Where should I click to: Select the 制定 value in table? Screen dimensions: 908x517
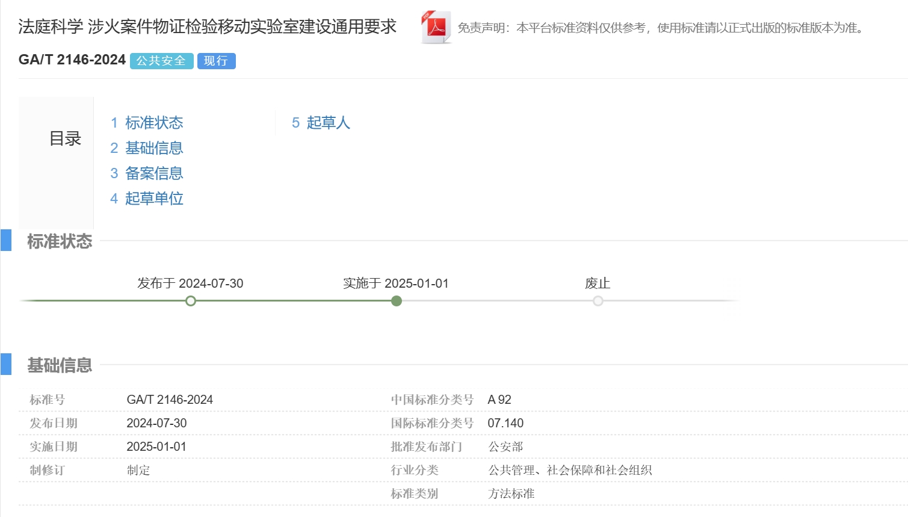tap(138, 470)
